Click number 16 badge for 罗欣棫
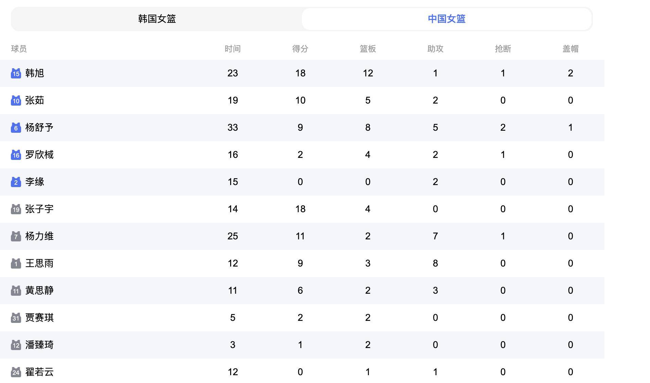Image resolution: width=650 pixels, height=383 pixels. pos(15,155)
